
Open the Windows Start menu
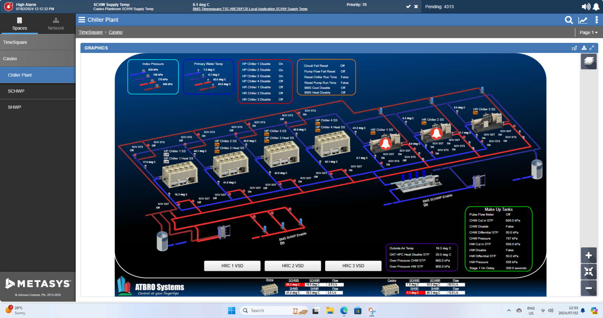click(232, 311)
